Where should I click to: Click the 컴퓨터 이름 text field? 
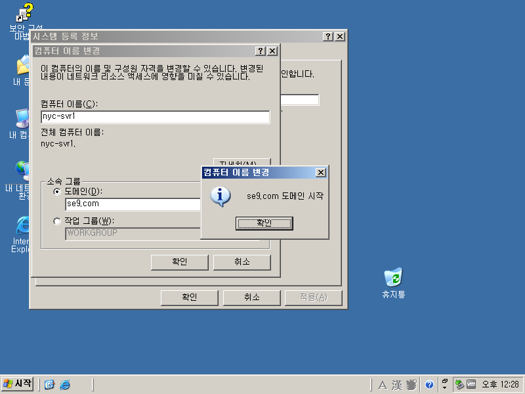(x=155, y=117)
